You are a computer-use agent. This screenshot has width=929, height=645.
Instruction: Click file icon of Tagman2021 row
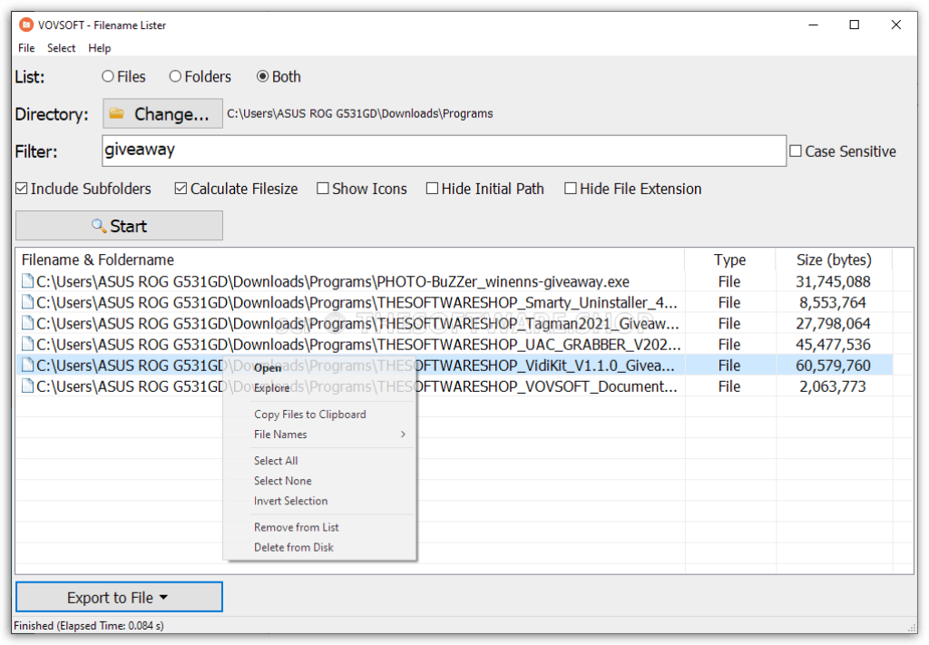(27, 323)
